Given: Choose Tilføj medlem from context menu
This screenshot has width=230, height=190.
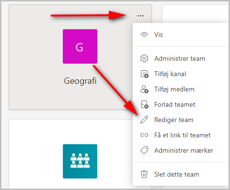Looking at the screenshot, I should click(x=181, y=89).
